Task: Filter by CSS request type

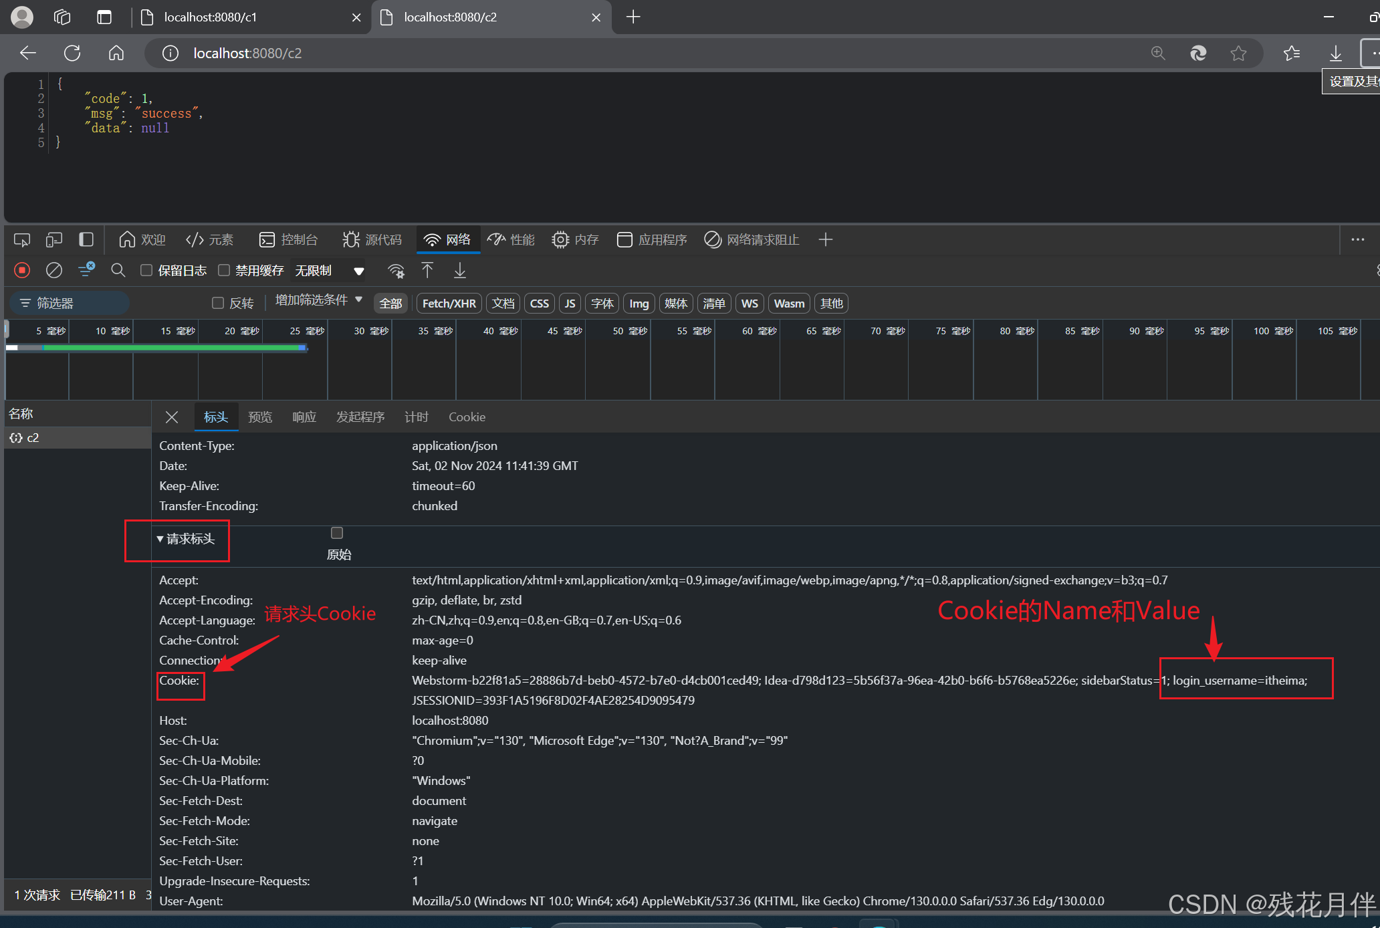Action: (x=540, y=304)
